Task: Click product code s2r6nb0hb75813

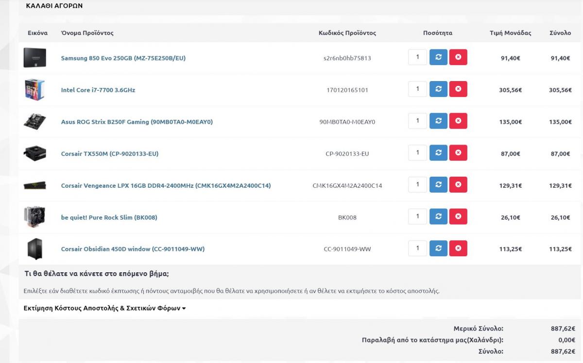Action: pyautogui.click(x=347, y=58)
